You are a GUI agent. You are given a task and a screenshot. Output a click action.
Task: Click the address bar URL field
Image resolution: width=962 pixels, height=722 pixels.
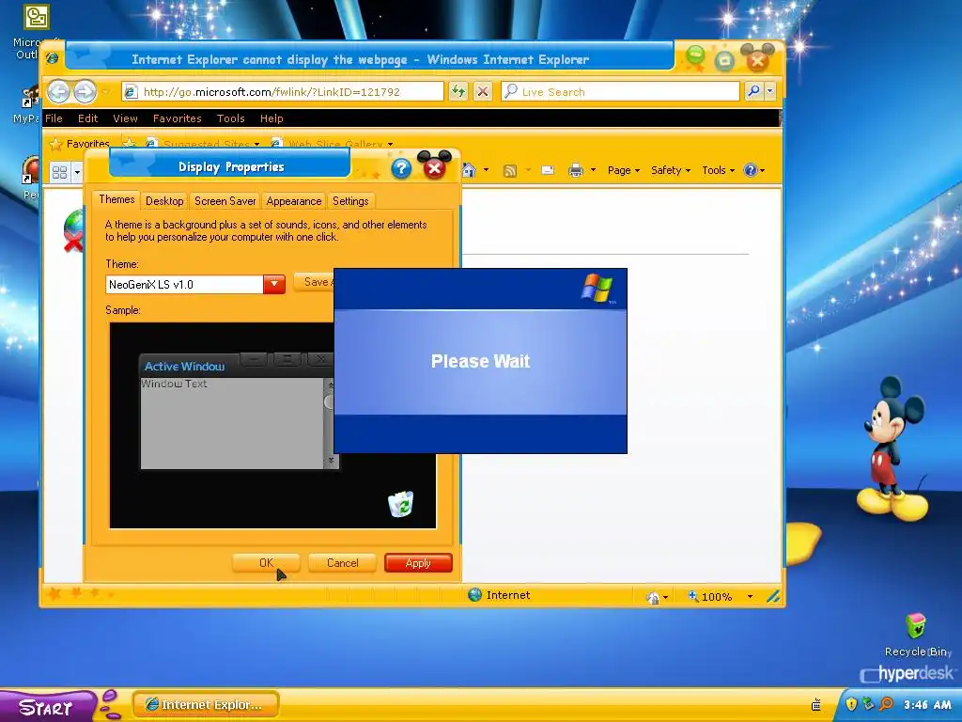click(283, 92)
